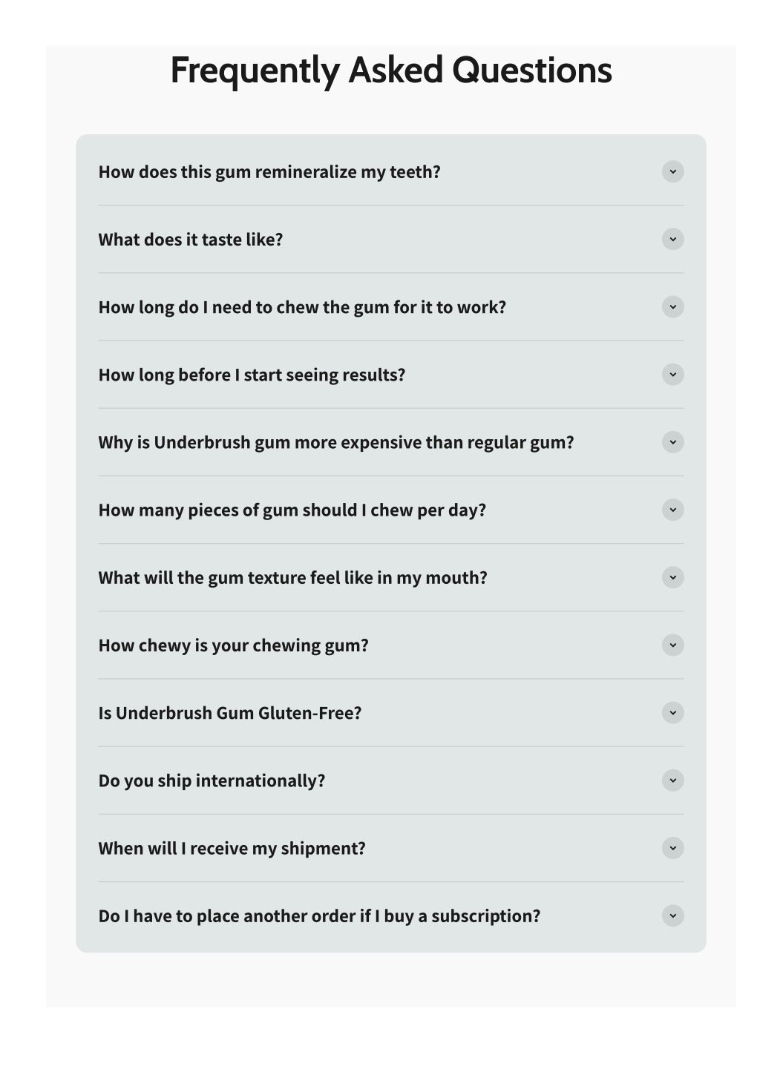Click the chevron for seeing results question
The width and height of the screenshot is (760, 1075).
pyautogui.click(x=672, y=375)
